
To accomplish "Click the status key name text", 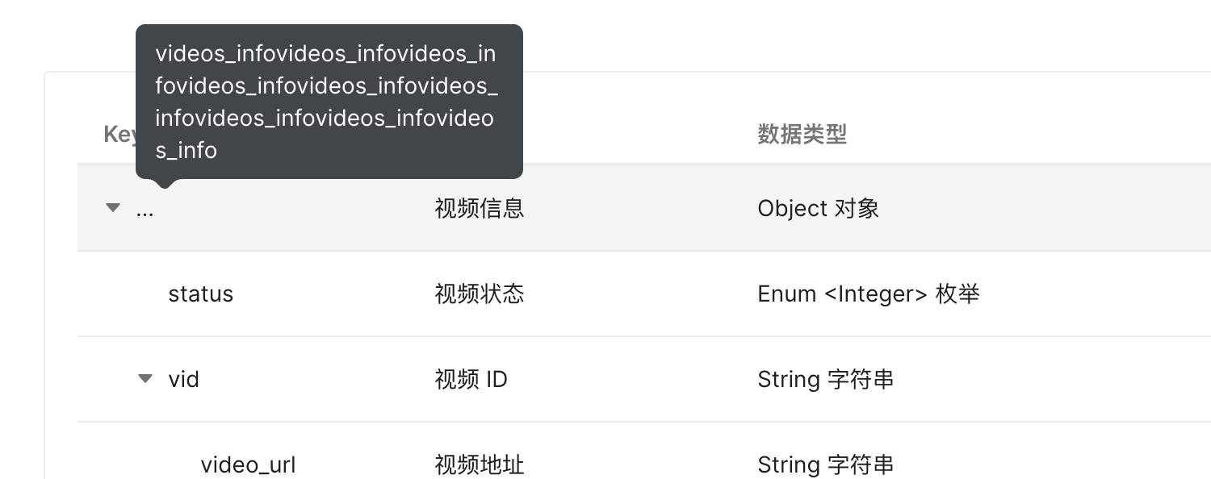I will click(200, 294).
